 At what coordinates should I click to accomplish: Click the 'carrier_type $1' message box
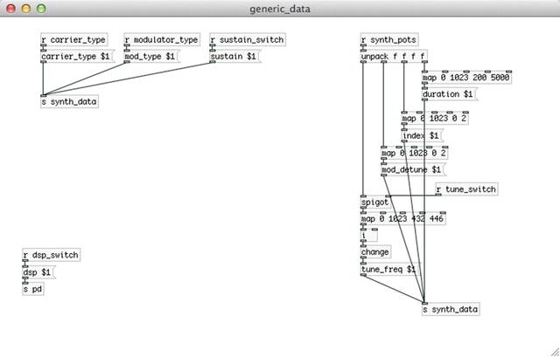click(x=77, y=56)
